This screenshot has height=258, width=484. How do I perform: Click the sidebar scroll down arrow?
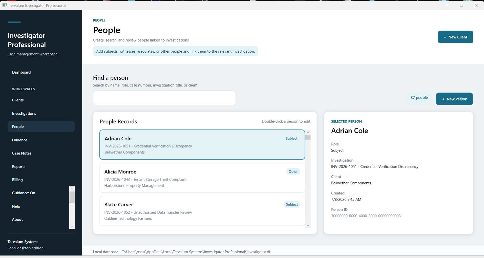(72, 227)
